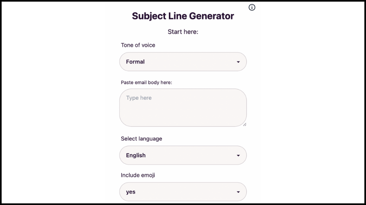Click the info icon beside the title
The image size is (366, 205).
[x=252, y=7]
